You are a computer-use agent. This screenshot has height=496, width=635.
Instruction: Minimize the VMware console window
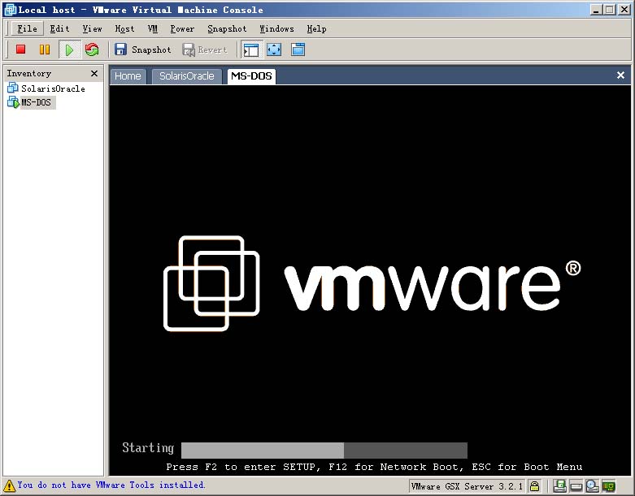595,10
